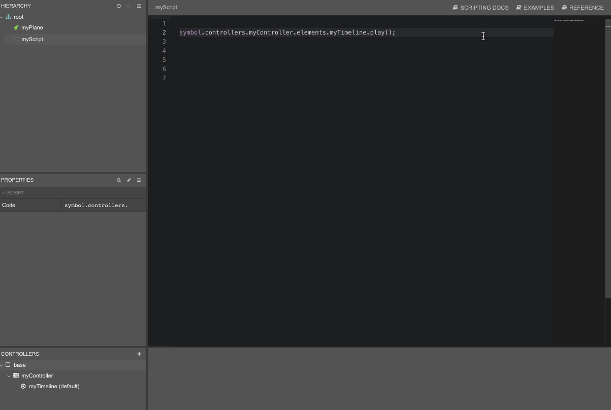Click the redo icon in Hierarchy header
The image size is (611, 410).
pyautogui.click(x=129, y=6)
